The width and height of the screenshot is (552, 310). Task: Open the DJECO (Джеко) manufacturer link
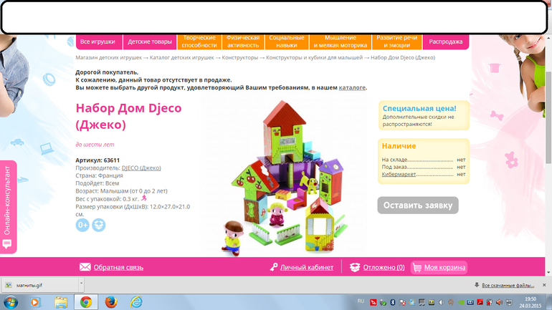(x=141, y=168)
